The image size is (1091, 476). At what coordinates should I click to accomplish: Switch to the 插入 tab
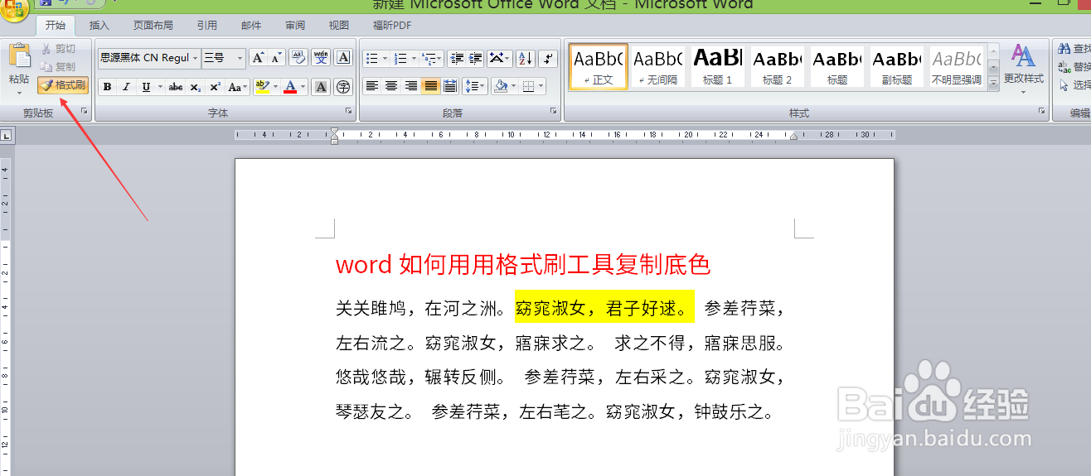[x=99, y=26]
